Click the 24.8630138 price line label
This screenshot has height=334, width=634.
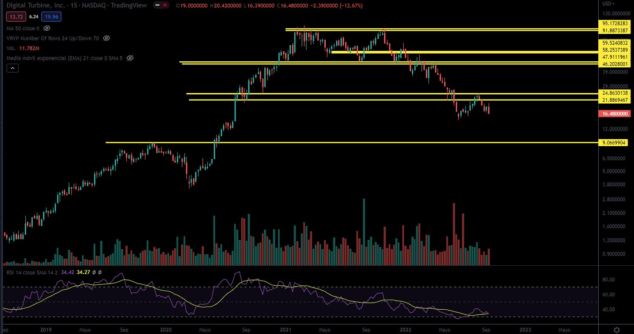point(615,93)
